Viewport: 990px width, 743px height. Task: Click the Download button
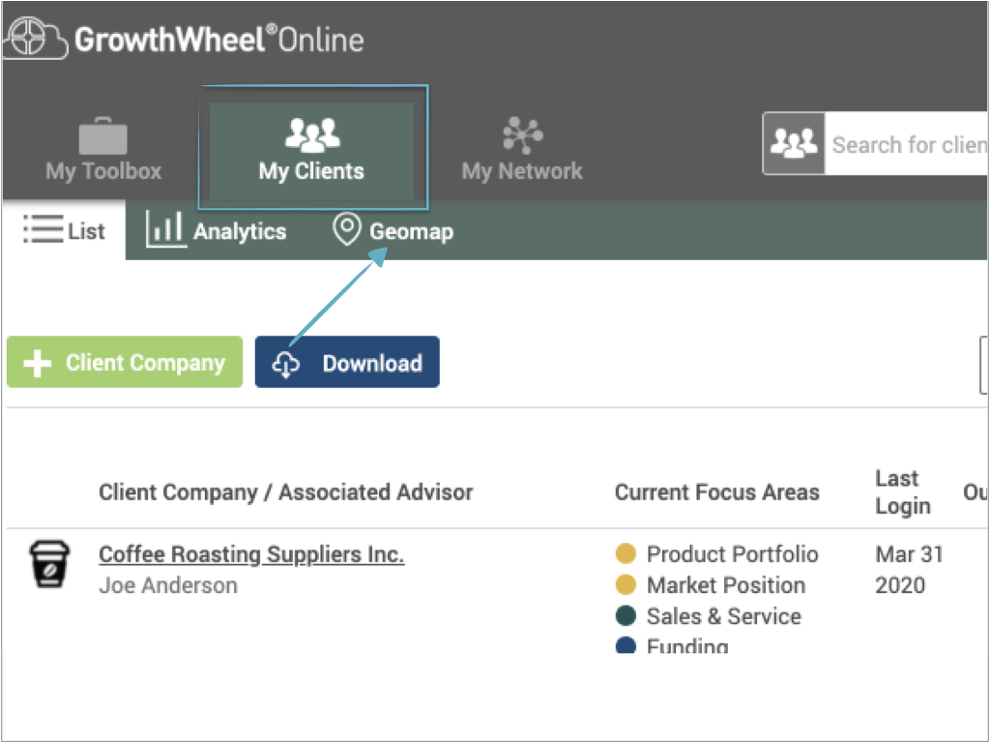347,362
